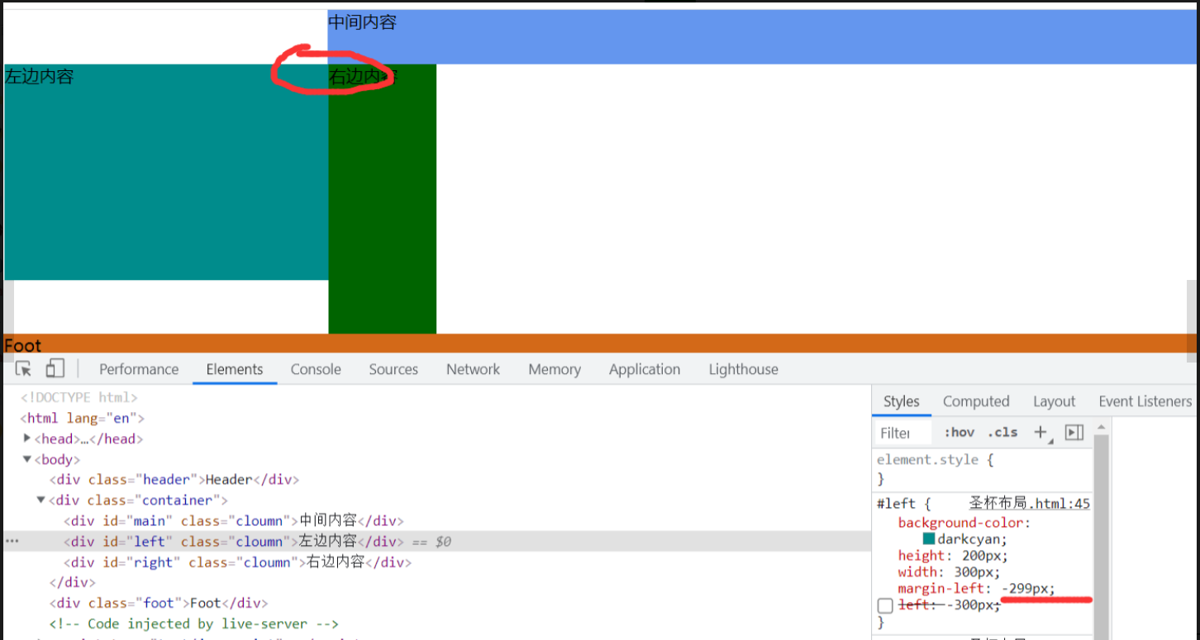
Task: Open the Sources tab
Action: (x=393, y=369)
